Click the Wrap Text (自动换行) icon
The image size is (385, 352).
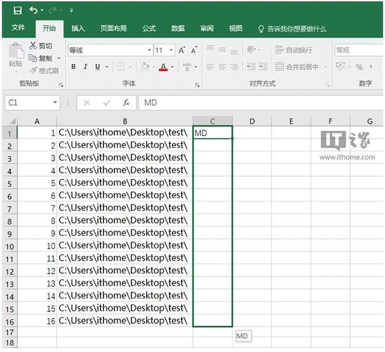pos(280,50)
